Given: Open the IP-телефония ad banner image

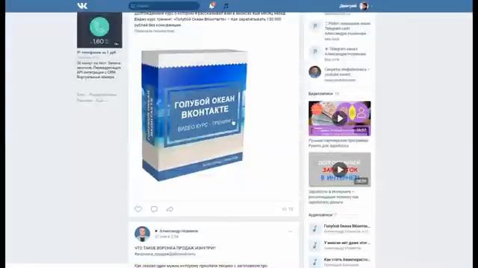Looking at the screenshot, I should point(99,30).
